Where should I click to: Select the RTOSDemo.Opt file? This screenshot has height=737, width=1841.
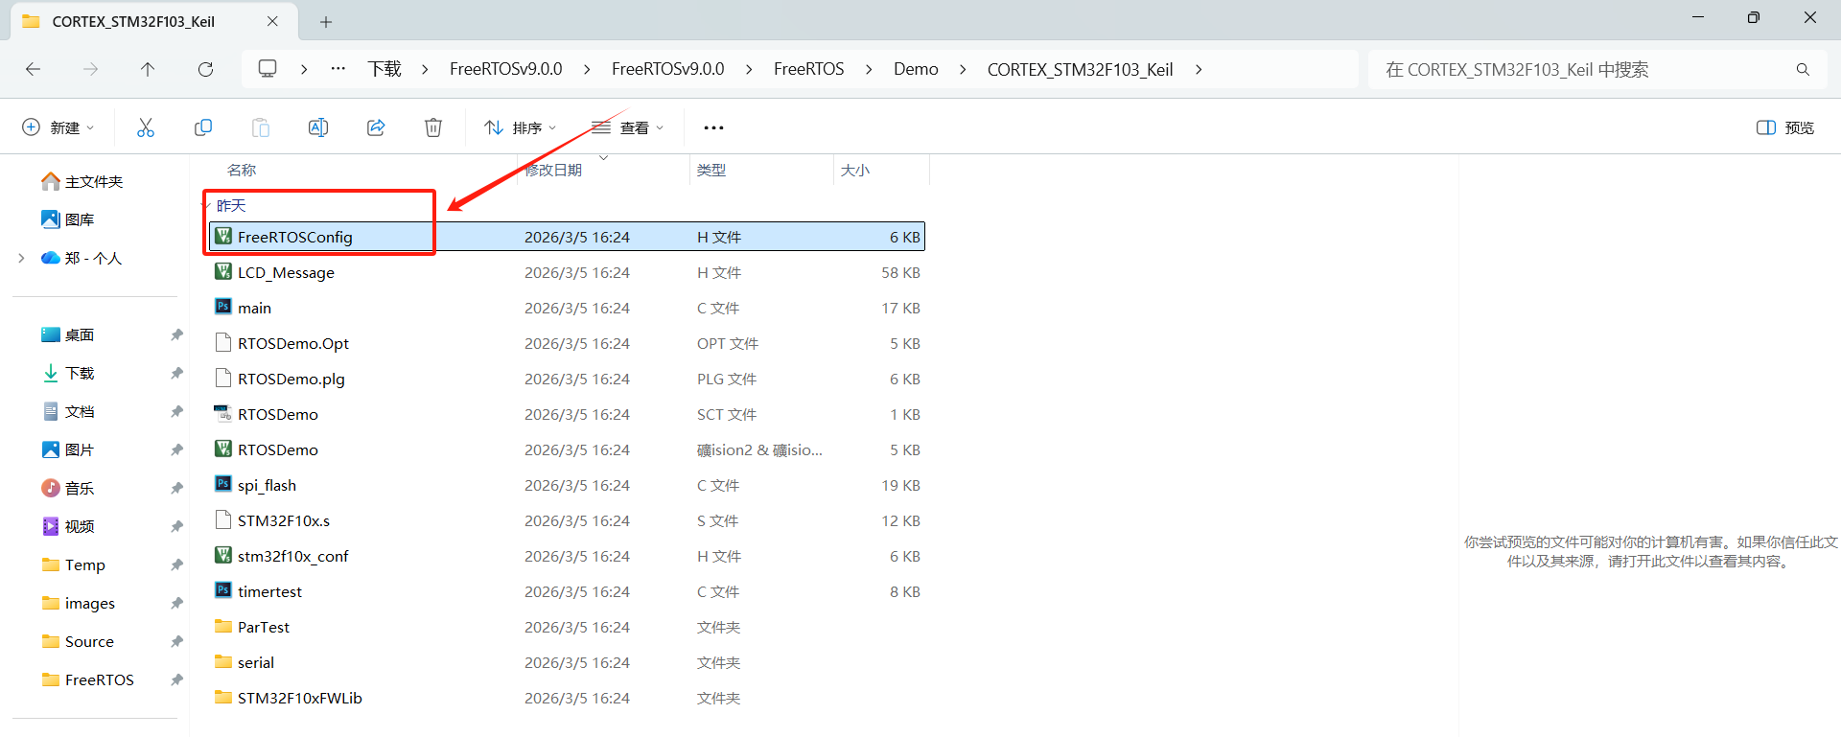click(x=567, y=343)
